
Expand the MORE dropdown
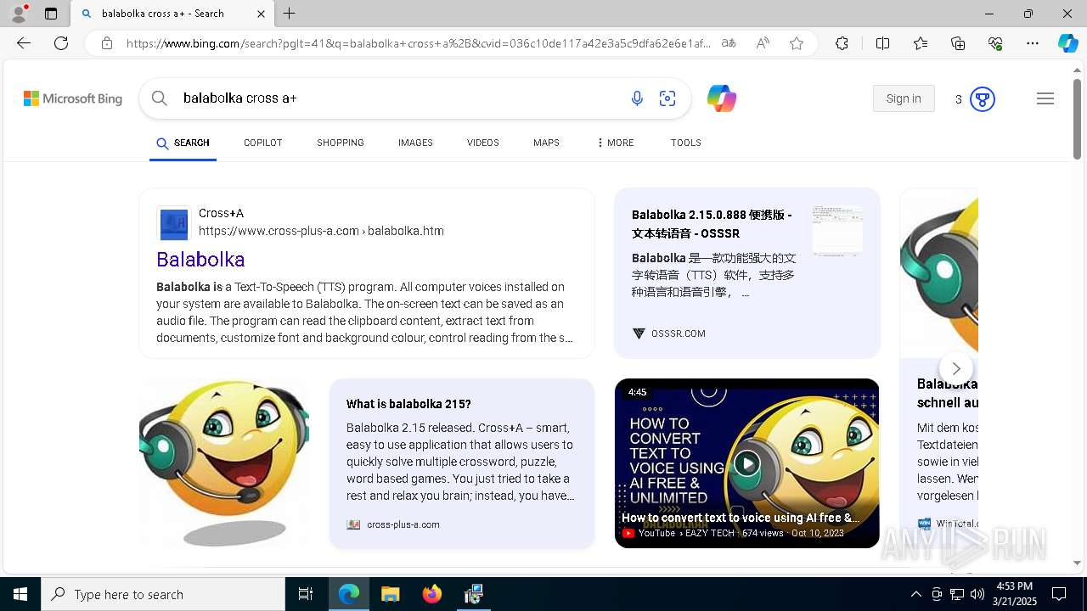(616, 143)
